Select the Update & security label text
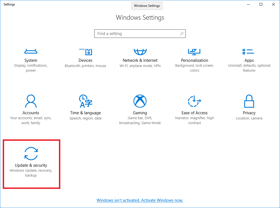 click(31, 165)
